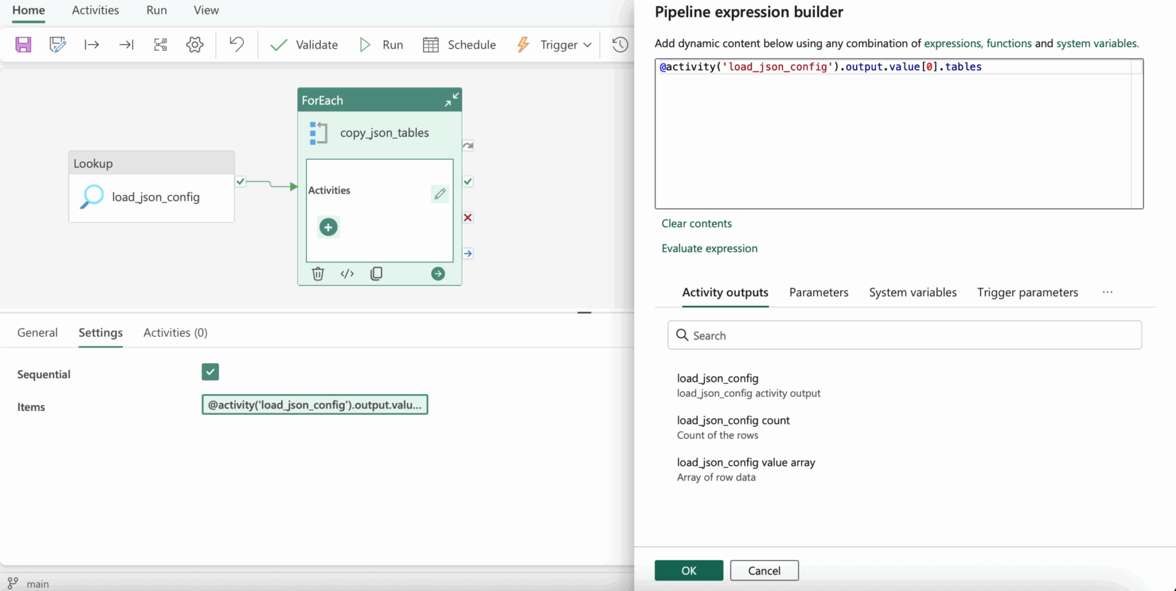
Task: Collapse the ForEach activity with arrows icon
Action: (x=452, y=99)
